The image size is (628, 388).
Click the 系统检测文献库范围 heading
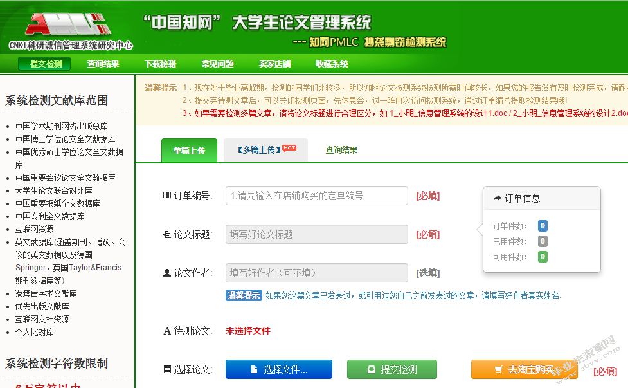(x=57, y=100)
